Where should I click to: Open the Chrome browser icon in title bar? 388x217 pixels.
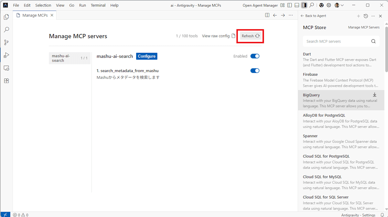[321, 5]
